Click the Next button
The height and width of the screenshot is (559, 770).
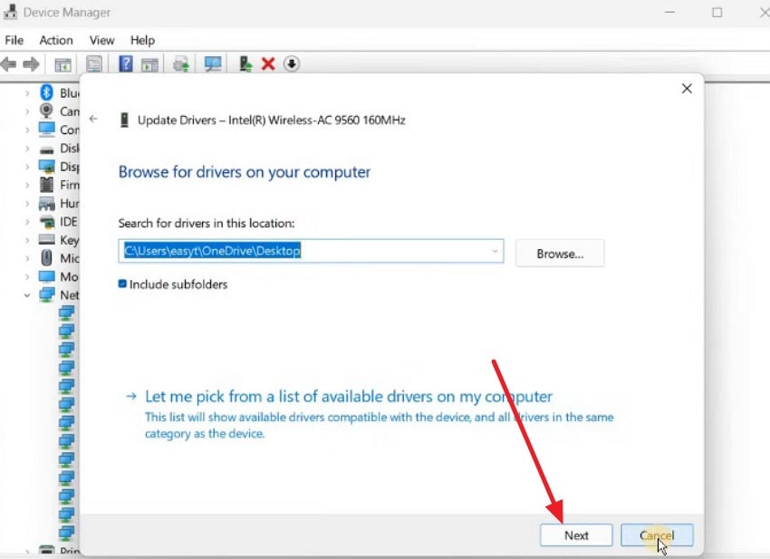(x=576, y=535)
